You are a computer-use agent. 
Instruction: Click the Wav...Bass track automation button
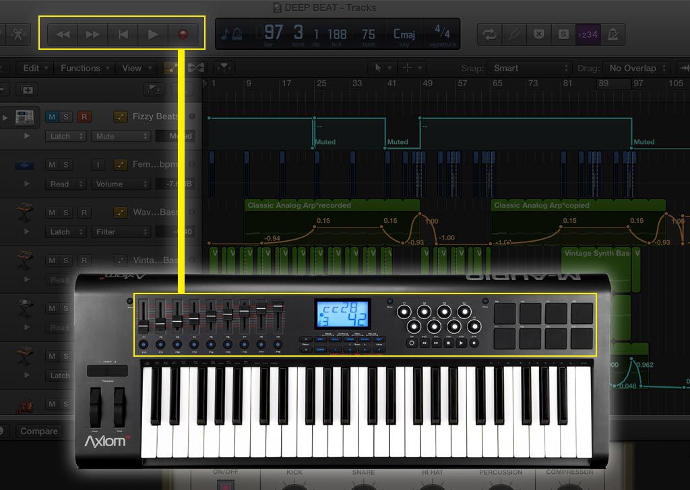tap(121, 213)
